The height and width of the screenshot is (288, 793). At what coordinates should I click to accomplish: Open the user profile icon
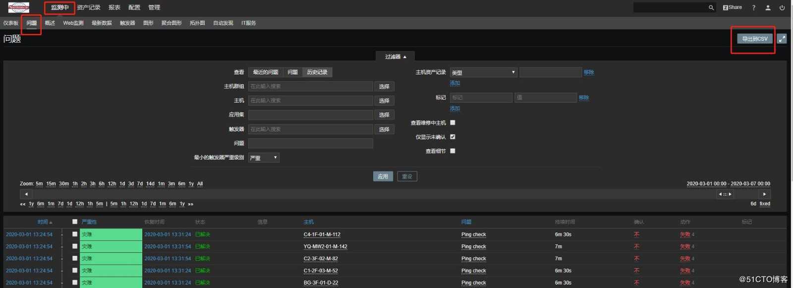pyautogui.click(x=768, y=7)
